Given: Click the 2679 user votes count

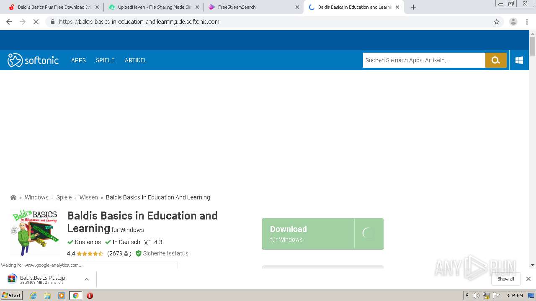Looking at the screenshot, I should pyautogui.click(x=119, y=253).
